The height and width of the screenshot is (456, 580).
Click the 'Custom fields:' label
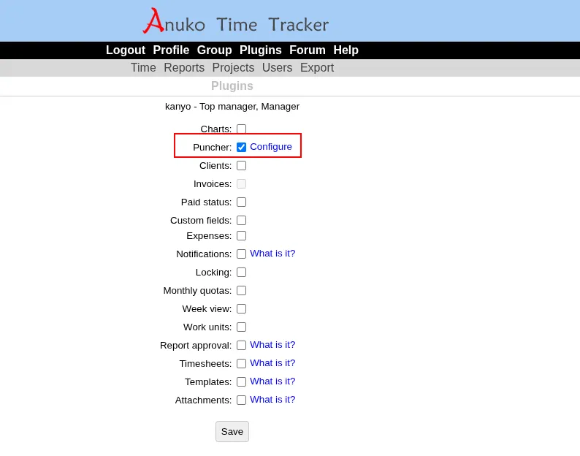(201, 221)
